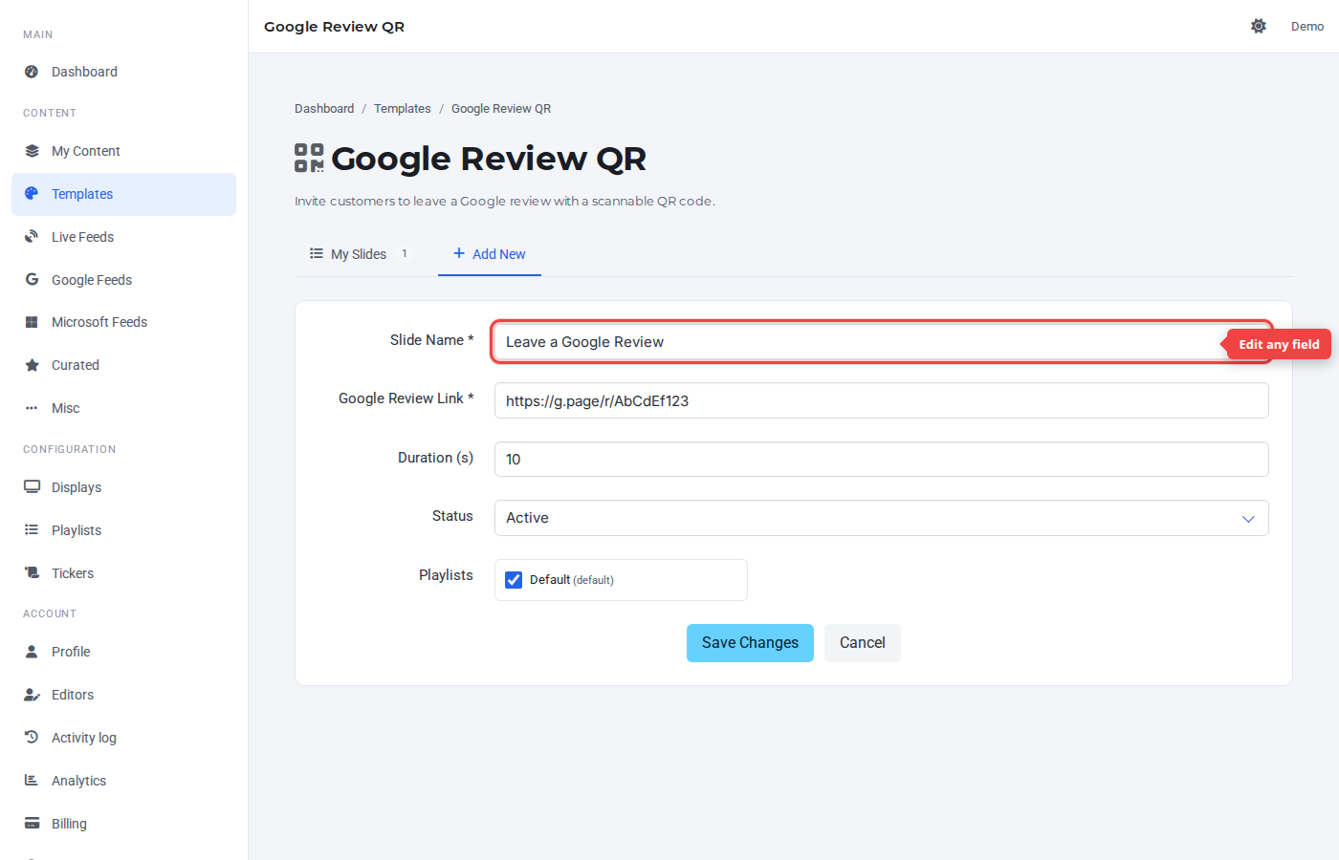Open the Status dropdown
The image size is (1339, 860).
tap(881, 518)
